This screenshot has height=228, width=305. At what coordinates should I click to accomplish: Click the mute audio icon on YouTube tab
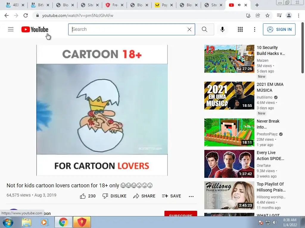[x=239, y=5]
